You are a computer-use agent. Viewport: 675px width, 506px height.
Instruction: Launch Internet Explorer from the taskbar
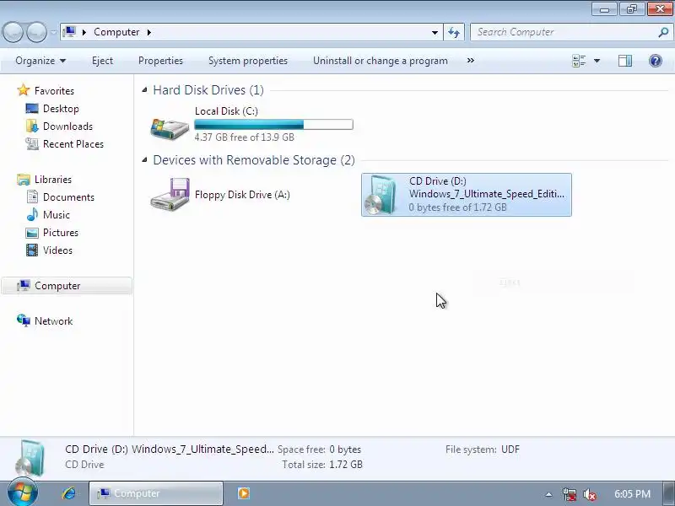[x=68, y=493]
